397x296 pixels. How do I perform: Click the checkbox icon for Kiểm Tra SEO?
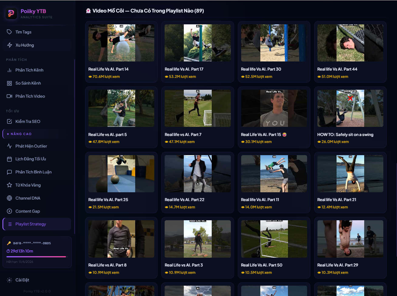(9, 121)
